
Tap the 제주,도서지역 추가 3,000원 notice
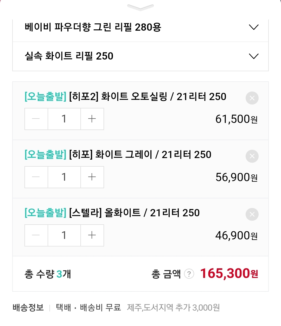(x=173, y=308)
